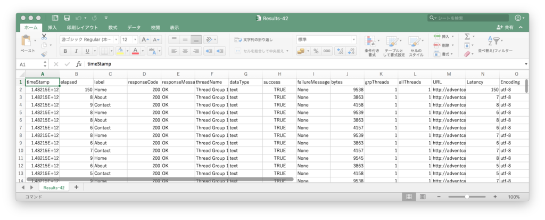Collapse the ribbon with chevron

coord(521,28)
